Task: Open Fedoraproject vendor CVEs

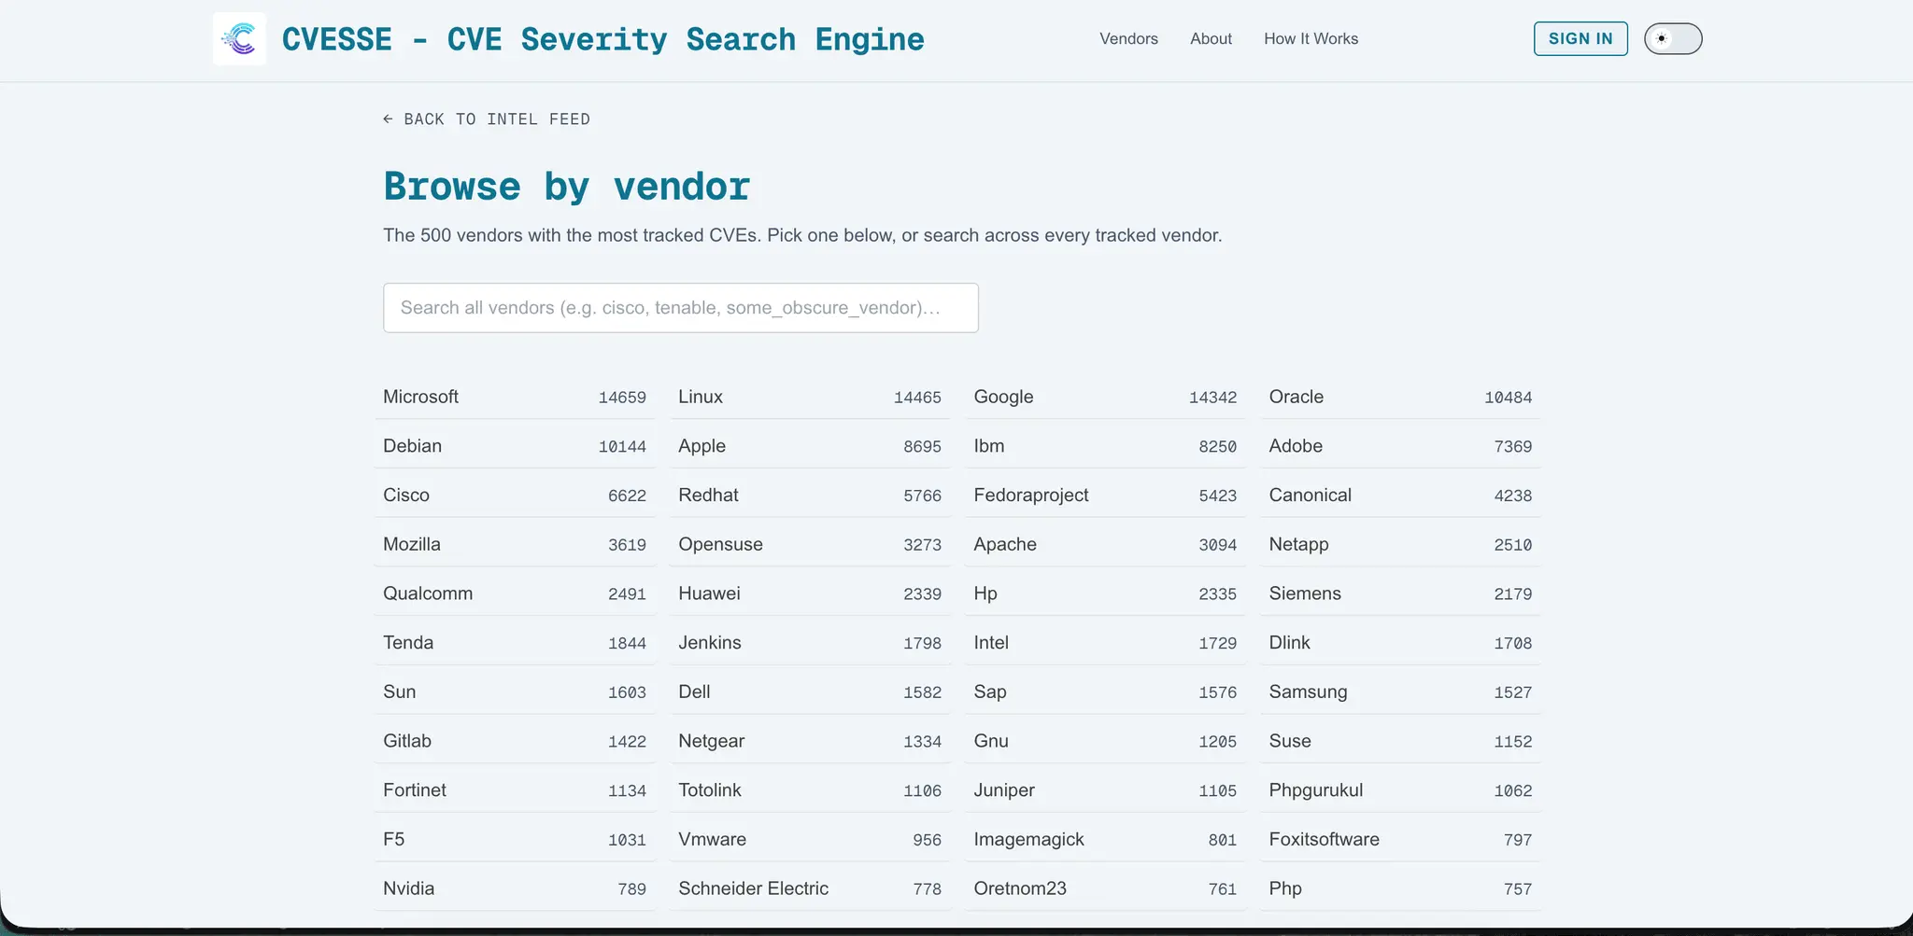Action: click(x=1105, y=496)
